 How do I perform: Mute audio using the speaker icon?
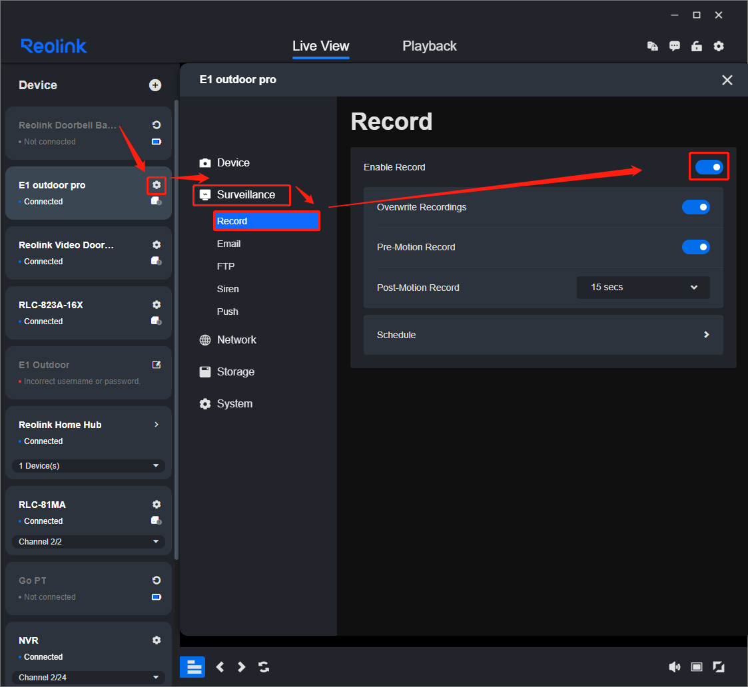pos(675,666)
